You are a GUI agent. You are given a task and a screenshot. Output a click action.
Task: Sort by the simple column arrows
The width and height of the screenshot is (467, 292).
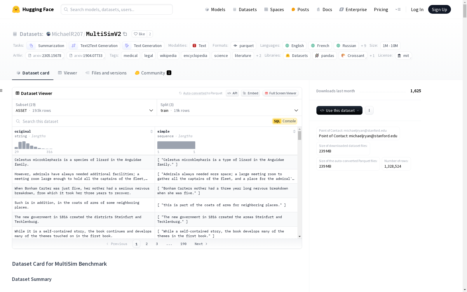click(294, 131)
